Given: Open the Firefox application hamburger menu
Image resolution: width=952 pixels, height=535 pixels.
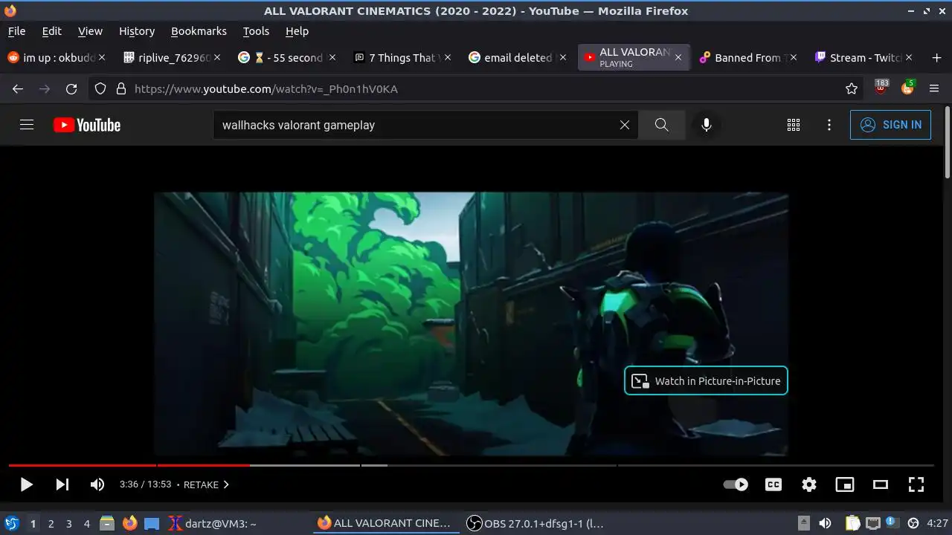Looking at the screenshot, I should pos(935,88).
